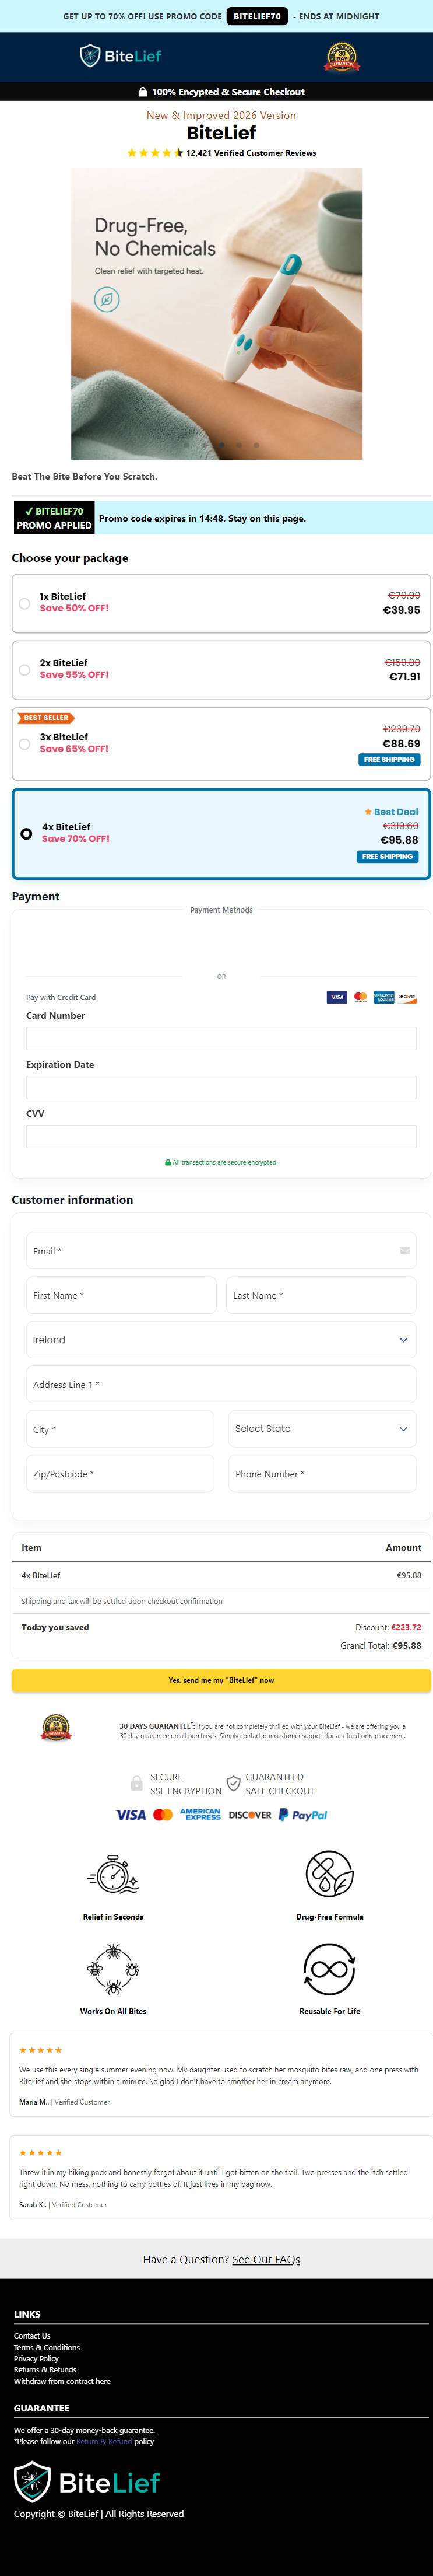This screenshot has width=433, height=2576.
Task: Click the Discount €223.72 text
Action: pyautogui.click(x=388, y=1627)
